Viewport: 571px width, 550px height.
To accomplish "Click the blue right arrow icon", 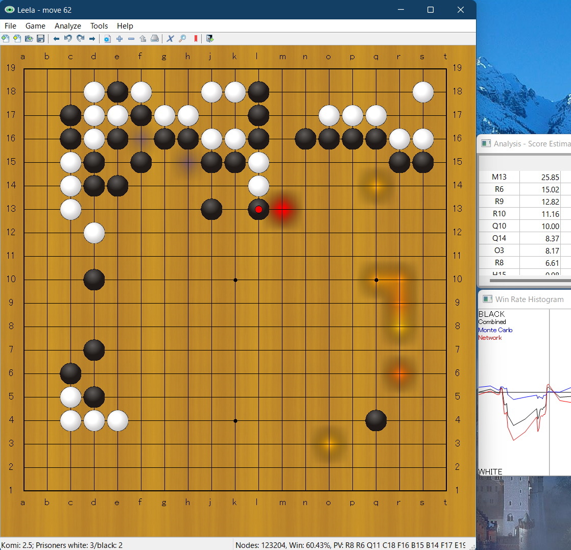I will (92, 39).
